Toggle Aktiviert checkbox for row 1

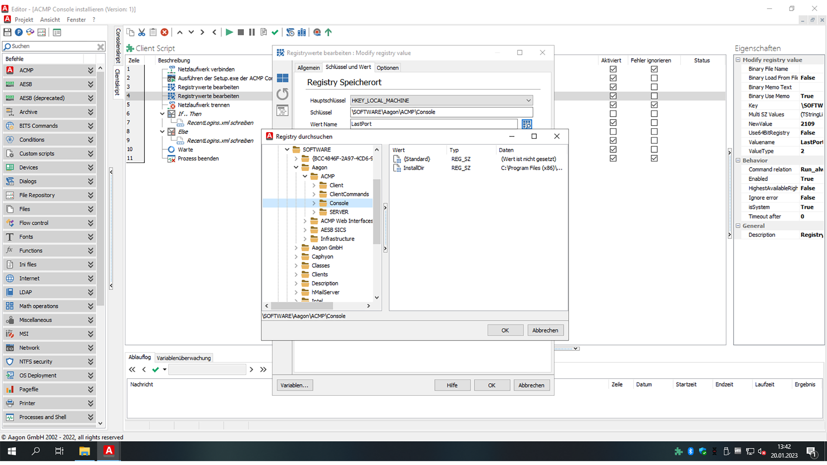pos(613,69)
